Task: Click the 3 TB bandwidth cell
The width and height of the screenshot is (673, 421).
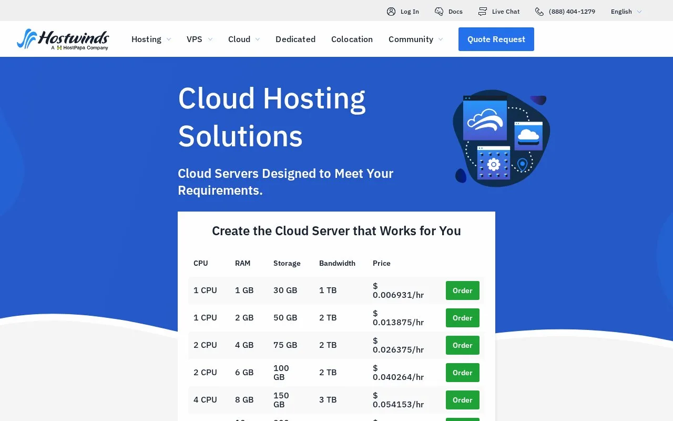Action: pyautogui.click(x=328, y=400)
